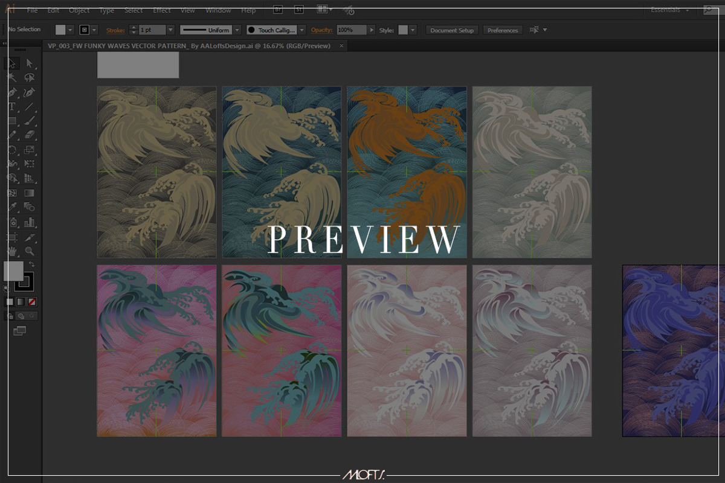Pick the Eraser tool
Viewport: 725px width, 483px height.
[x=29, y=135]
